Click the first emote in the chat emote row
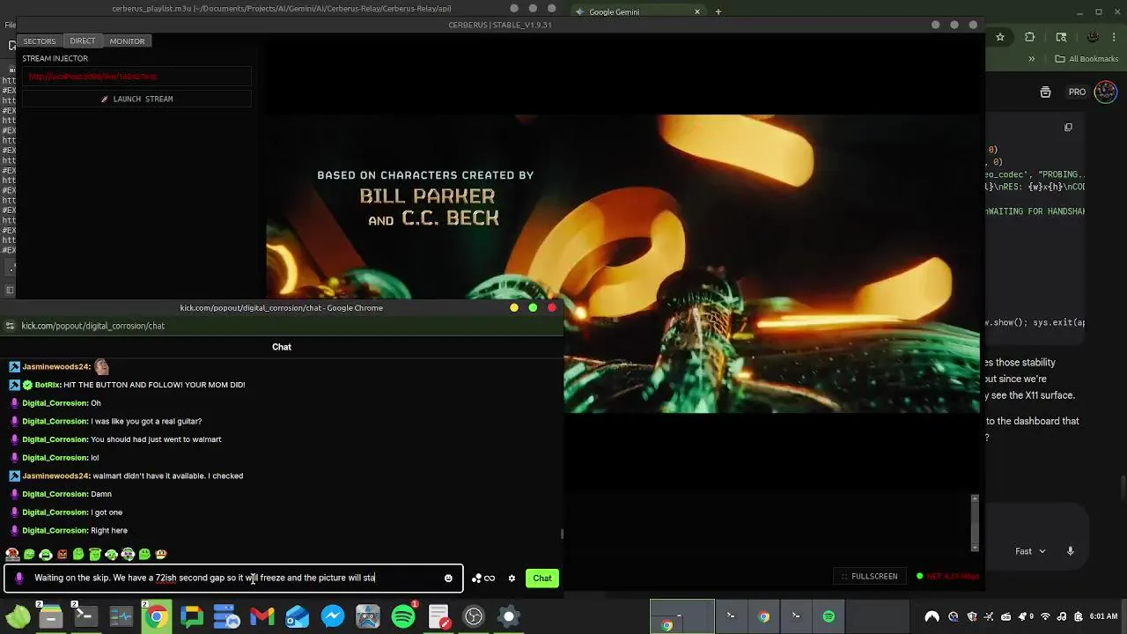Viewport: 1127px width, 634px height. (12, 555)
